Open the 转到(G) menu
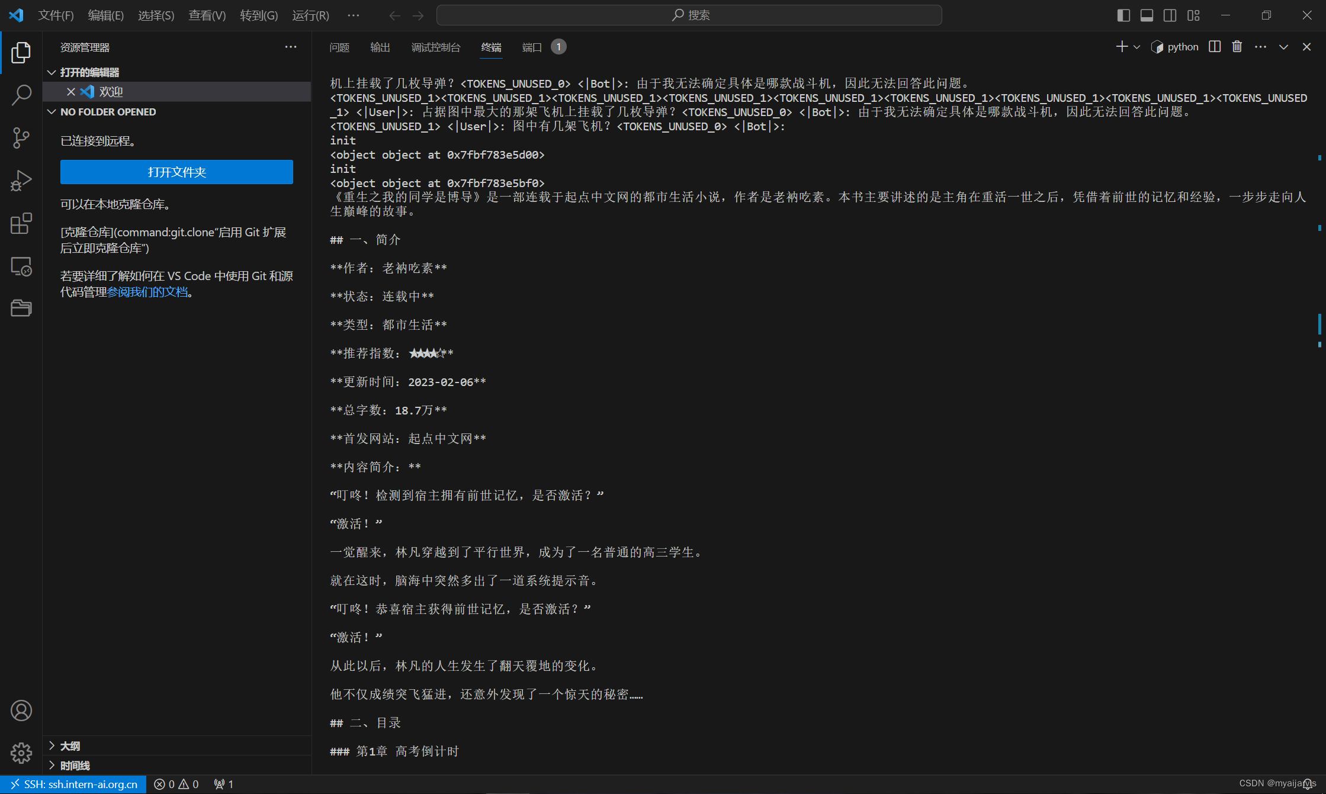The height and width of the screenshot is (794, 1326). pyautogui.click(x=259, y=15)
